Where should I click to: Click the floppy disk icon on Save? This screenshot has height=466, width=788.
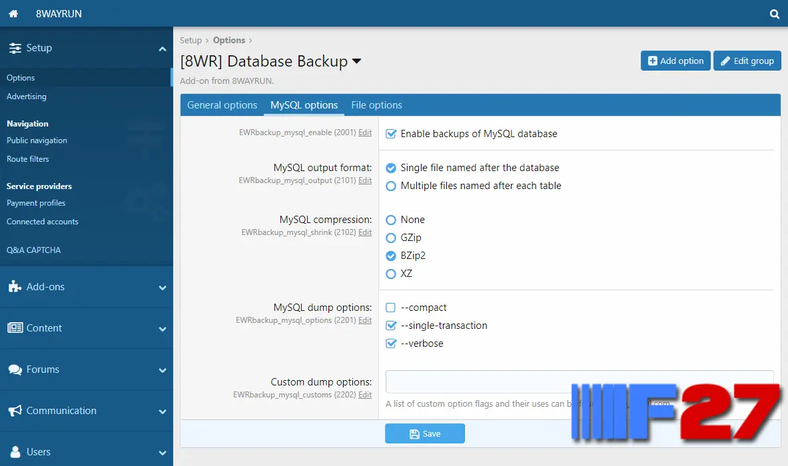point(414,434)
